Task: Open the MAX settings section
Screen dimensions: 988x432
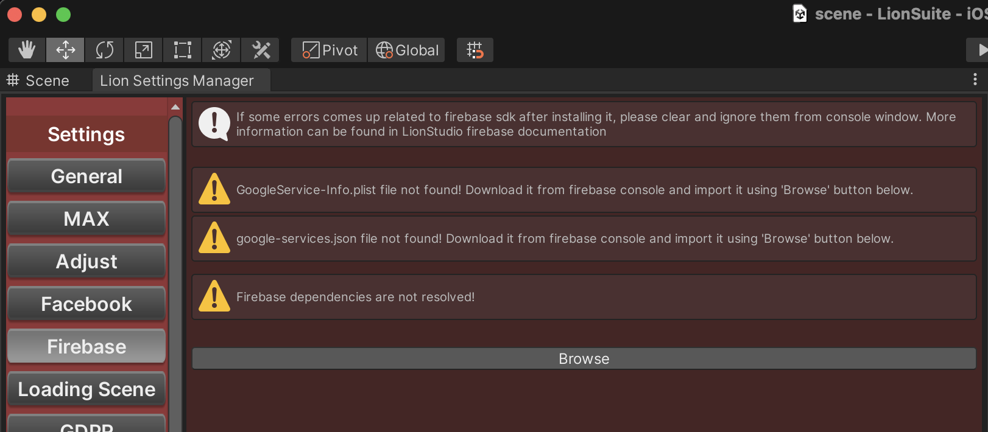Action: click(86, 219)
